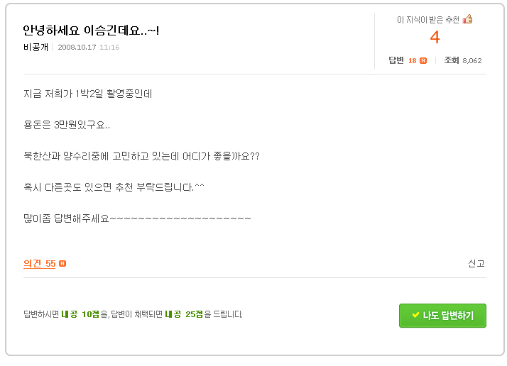Click the orange N badge beside 답변 18
507x366 pixels.
423,61
